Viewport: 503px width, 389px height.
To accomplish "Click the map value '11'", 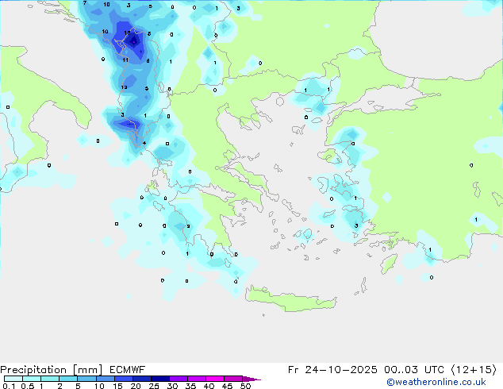I will [x=125, y=60].
